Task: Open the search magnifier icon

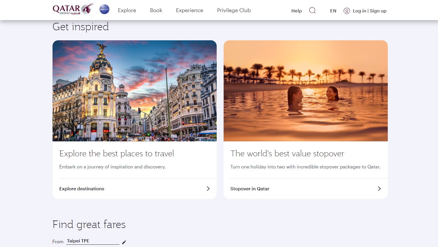Action: tap(312, 11)
